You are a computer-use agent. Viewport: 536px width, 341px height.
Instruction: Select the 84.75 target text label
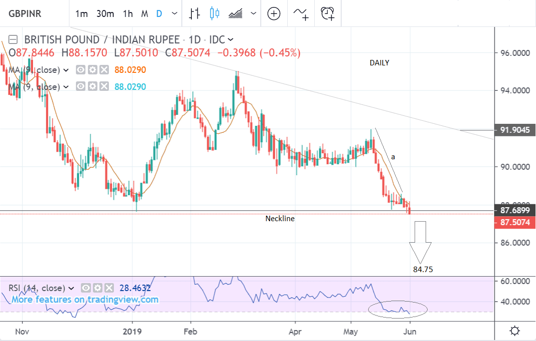pos(423,270)
